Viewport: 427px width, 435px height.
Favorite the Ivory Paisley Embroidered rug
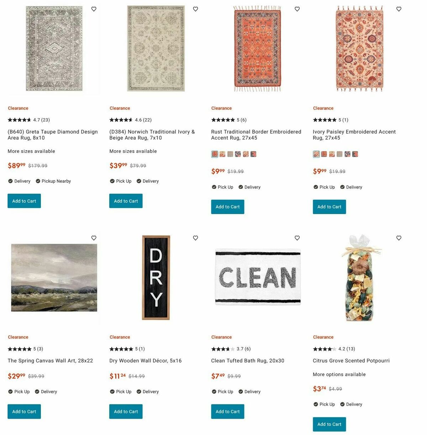[x=399, y=9]
